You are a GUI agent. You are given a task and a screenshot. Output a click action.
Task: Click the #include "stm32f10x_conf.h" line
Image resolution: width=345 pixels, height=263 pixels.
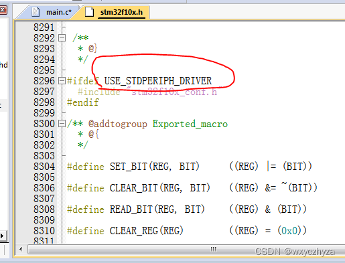pyautogui.click(x=147, y=92)
